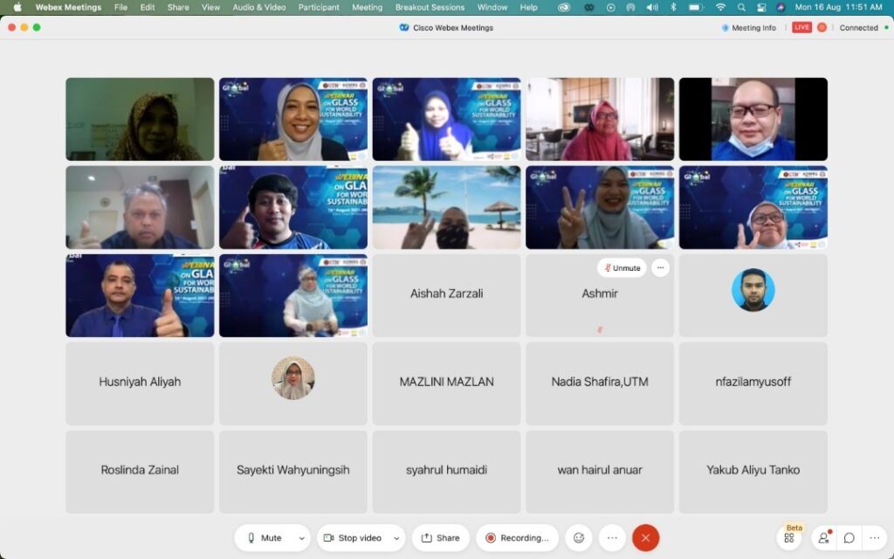
Task: Leave the meeting with red X button
Action: (x=645, y=538)
